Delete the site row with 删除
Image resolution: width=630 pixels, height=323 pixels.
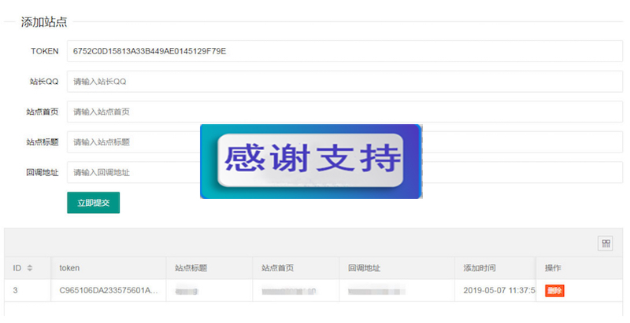click(554, 291)
